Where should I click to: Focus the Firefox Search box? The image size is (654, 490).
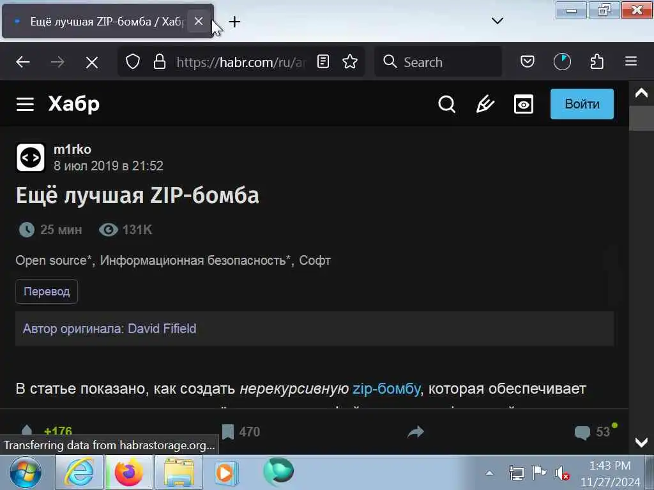pos(438,62)
